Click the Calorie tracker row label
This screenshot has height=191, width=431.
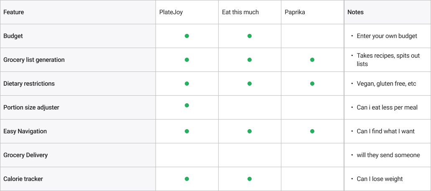[23, 179]
